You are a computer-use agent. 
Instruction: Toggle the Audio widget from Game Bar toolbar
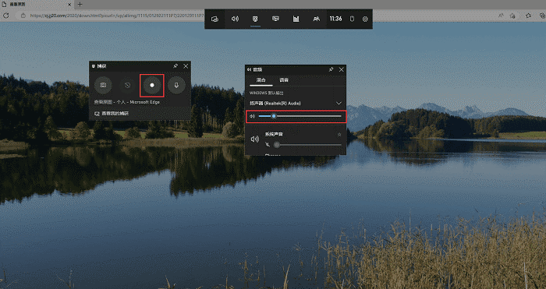pyautogui.click(x=235, y=19)
